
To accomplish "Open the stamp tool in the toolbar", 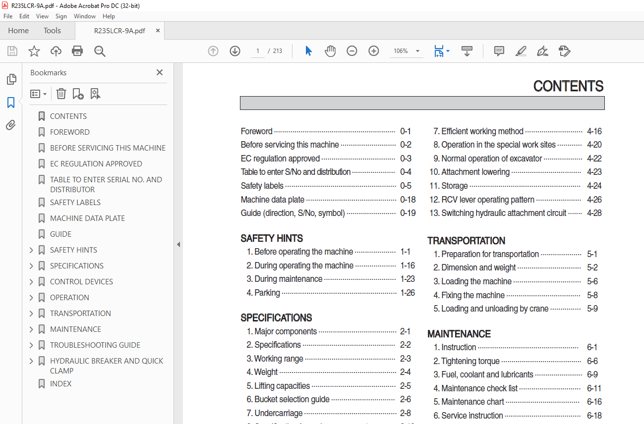I will pos(565,51).
